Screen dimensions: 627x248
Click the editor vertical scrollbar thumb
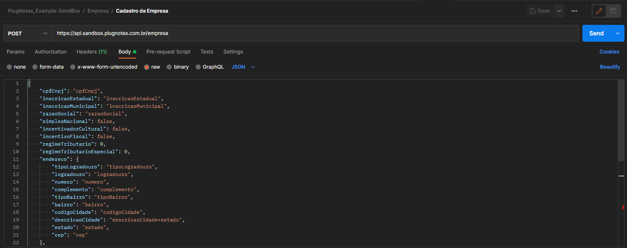pyautogui.click(x=621, y=120)
